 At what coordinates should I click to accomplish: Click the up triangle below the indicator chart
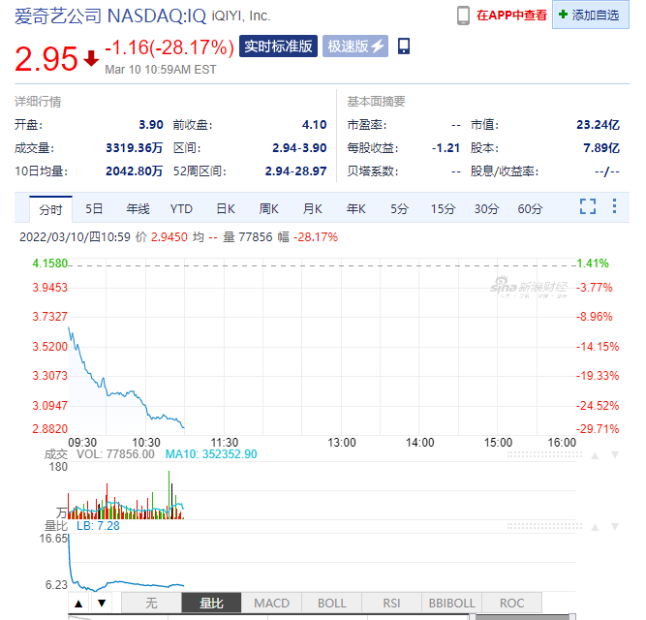(78, 604)
